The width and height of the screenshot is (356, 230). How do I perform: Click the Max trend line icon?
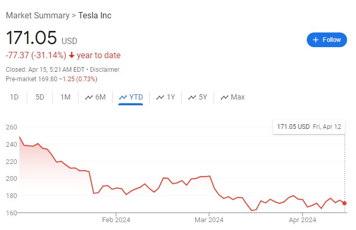pos(225,97)
